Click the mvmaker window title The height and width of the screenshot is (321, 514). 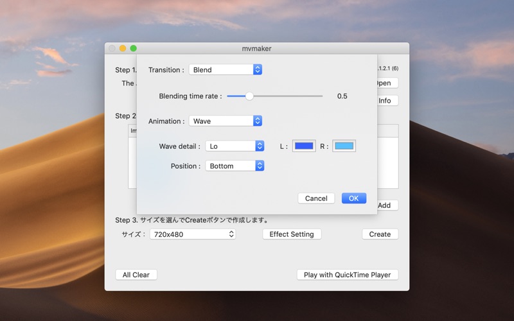(256, 49)
